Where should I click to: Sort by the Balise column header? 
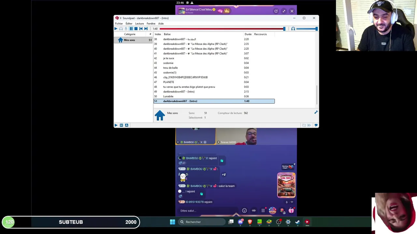click(x=167, y=34)
